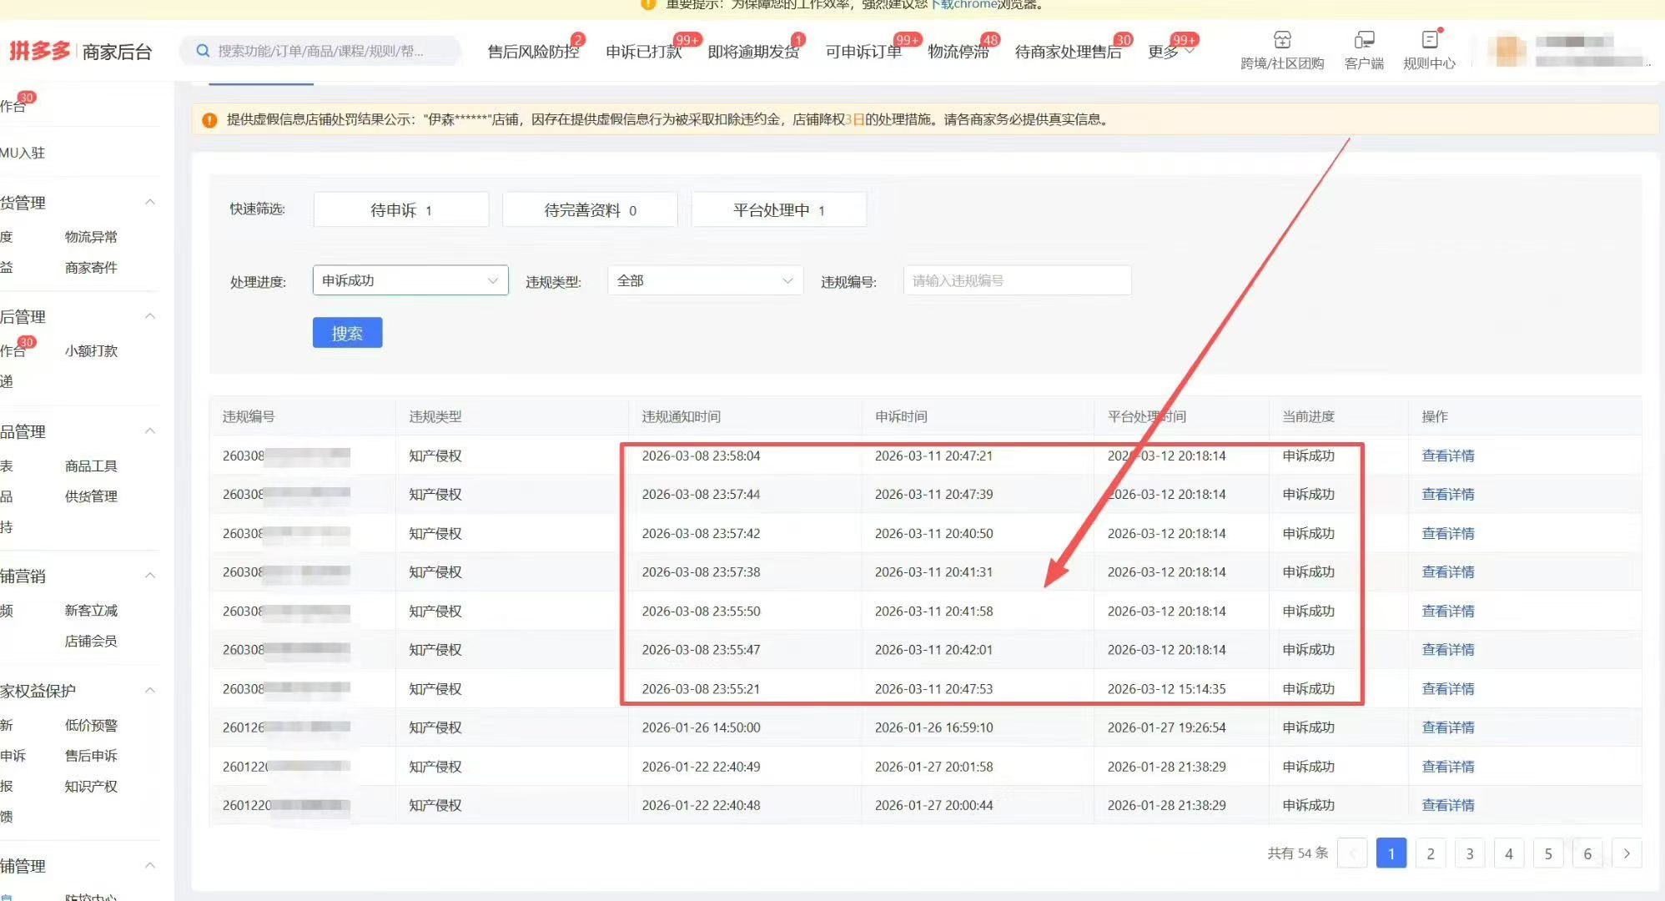Click the search magnifier icon in top bar
The height and width of the screenshot is (901, 1665).
[203, 51]
